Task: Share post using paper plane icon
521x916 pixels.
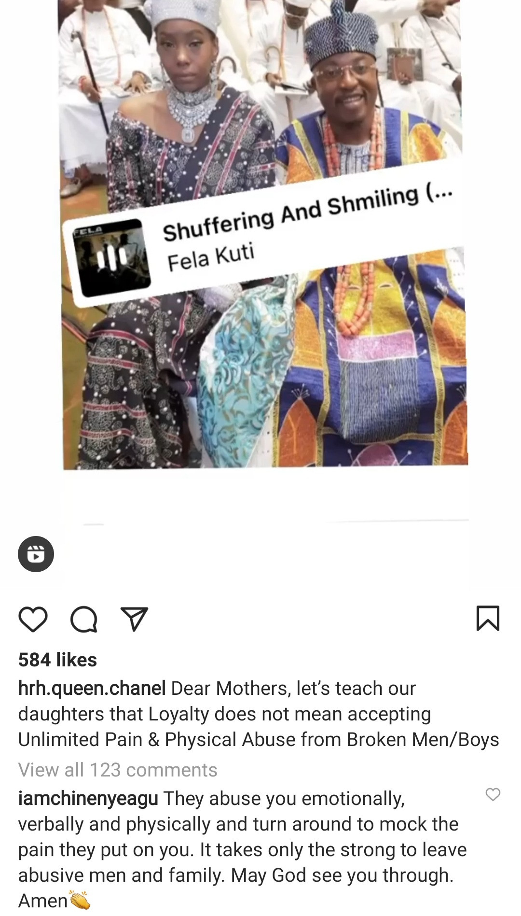Action: tap(134, 619)
